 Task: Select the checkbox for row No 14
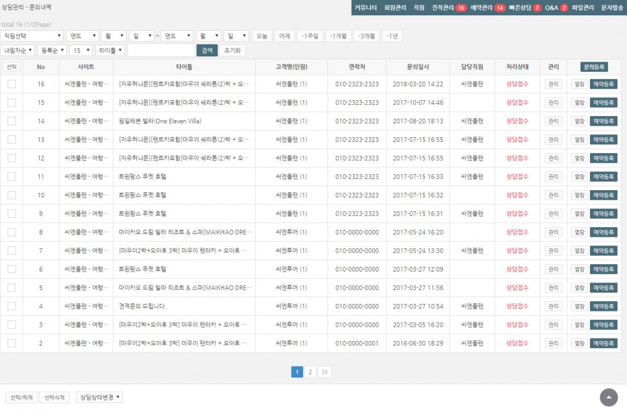11,121
